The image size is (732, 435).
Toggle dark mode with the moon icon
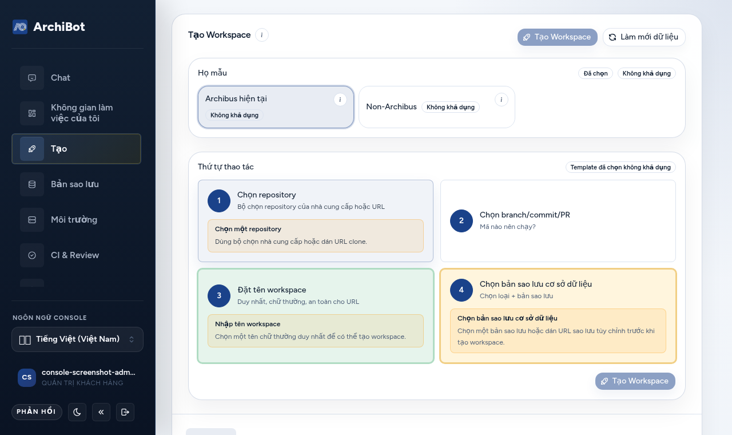point(77,412)
